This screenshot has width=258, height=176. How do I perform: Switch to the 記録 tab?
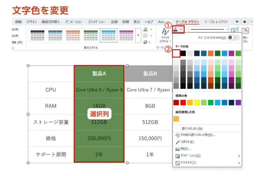point(114,22)
